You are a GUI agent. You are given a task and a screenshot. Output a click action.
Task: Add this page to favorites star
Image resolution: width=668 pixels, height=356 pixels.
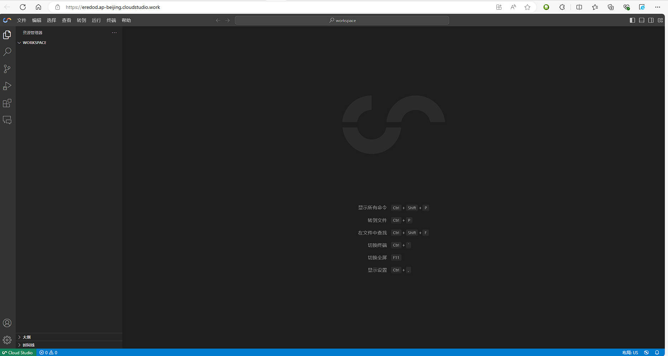click(527, 7)
